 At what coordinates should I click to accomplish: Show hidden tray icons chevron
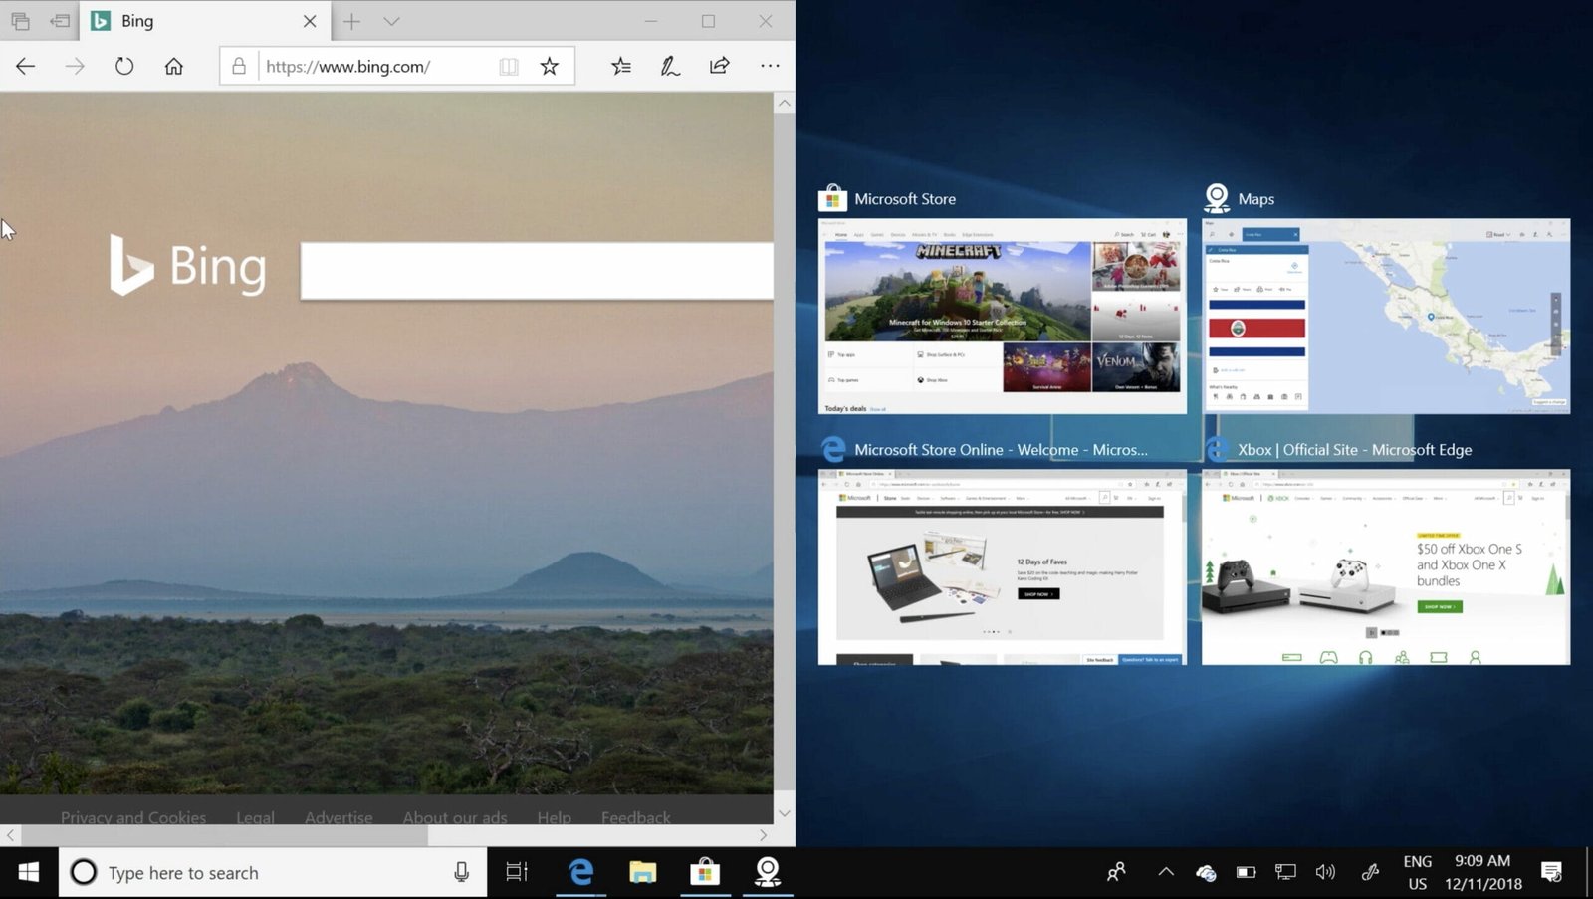click(x=1166, y=873)
